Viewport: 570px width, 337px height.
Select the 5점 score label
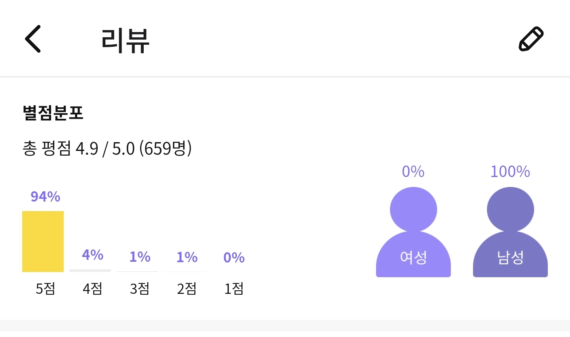[x=46, y=289]
